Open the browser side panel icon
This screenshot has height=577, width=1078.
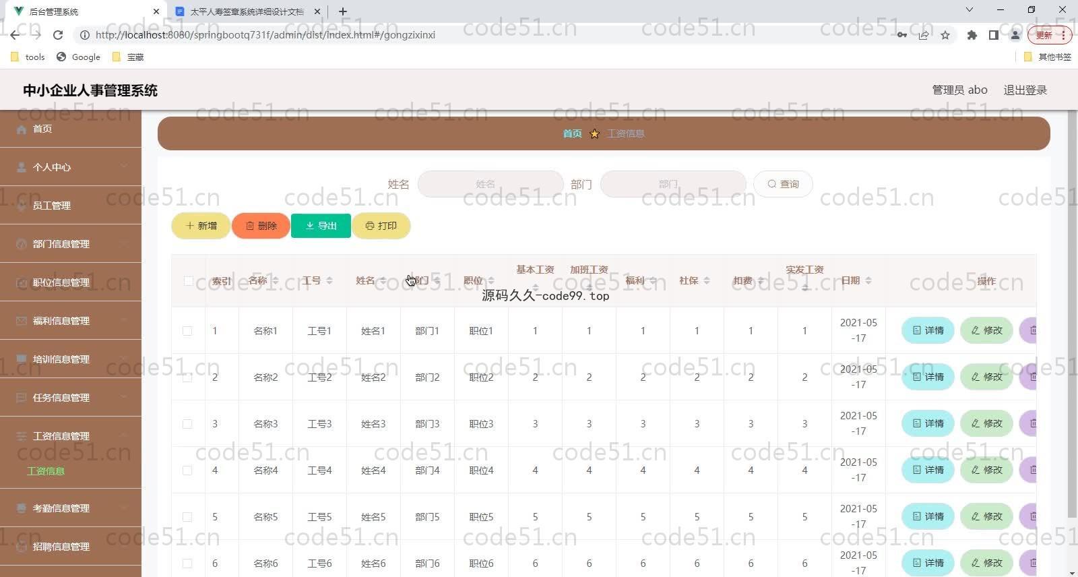click(993, 35)
